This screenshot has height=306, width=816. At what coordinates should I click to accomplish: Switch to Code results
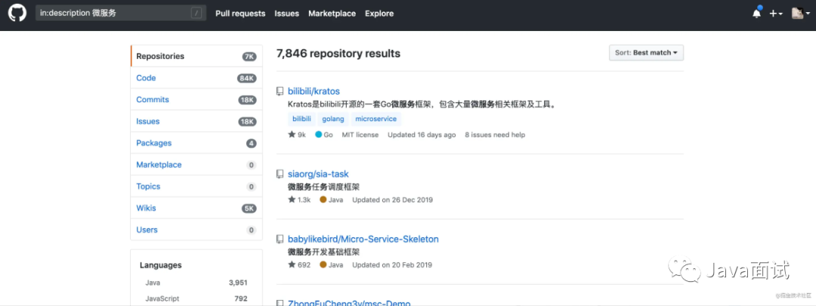pyautogui.click(x=196, y=78)
